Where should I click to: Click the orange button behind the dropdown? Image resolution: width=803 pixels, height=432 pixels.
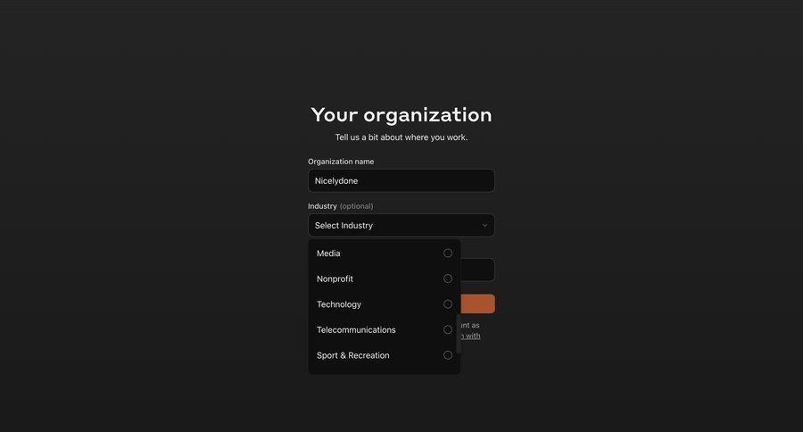tap(478, 303)
